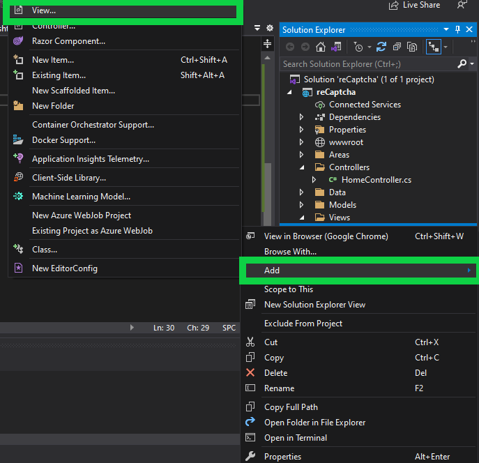This screenshot has width=479, height=463.
Task: Select Browse With... context item
Action: click(360, 252)
